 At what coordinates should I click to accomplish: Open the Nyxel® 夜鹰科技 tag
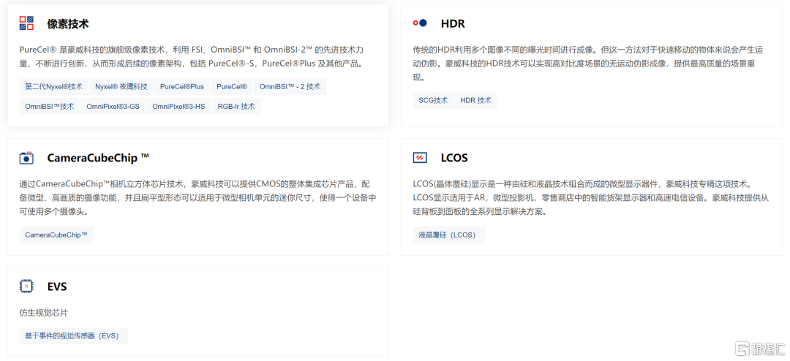point(121,87)
